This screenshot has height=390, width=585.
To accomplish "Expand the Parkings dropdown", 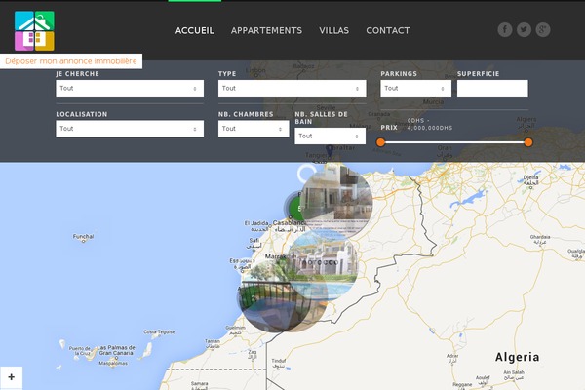I will click(x=415, y=88).
